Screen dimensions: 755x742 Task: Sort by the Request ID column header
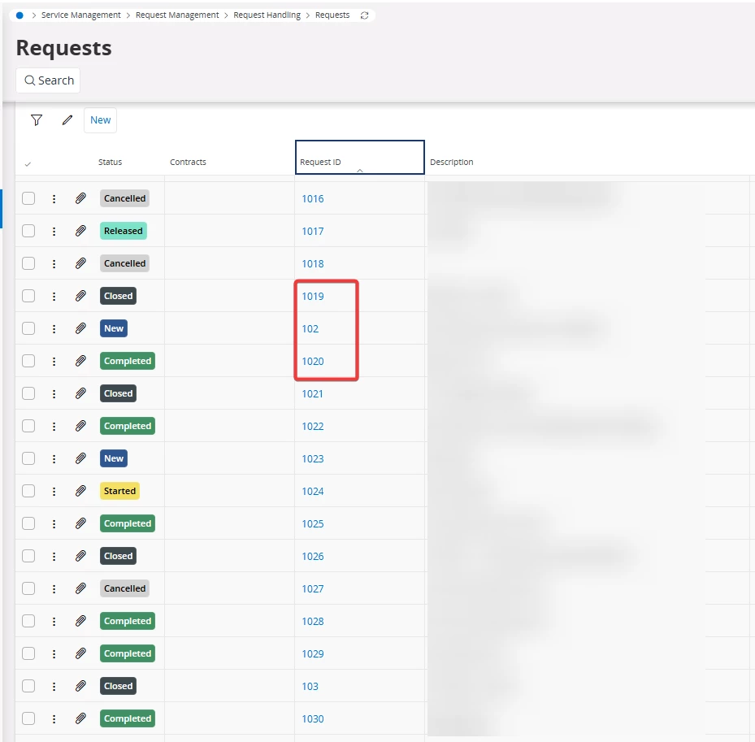click(x=360, y=158)
